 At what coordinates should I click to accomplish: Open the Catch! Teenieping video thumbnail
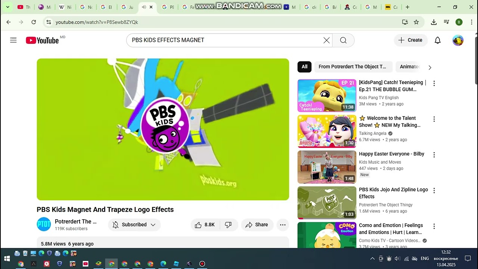(327, 96)
